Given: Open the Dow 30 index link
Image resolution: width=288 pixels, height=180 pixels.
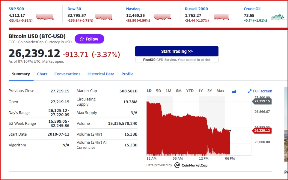Looking at the screenshot, I should click(74, 9).
